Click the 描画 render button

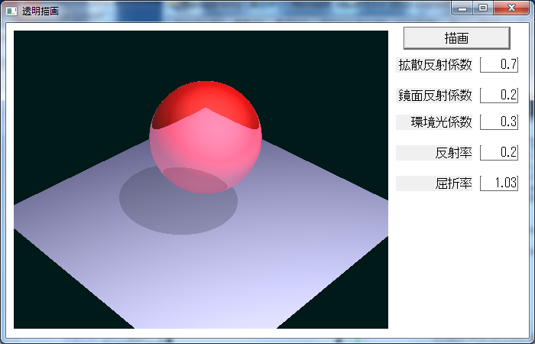[456, 38]
